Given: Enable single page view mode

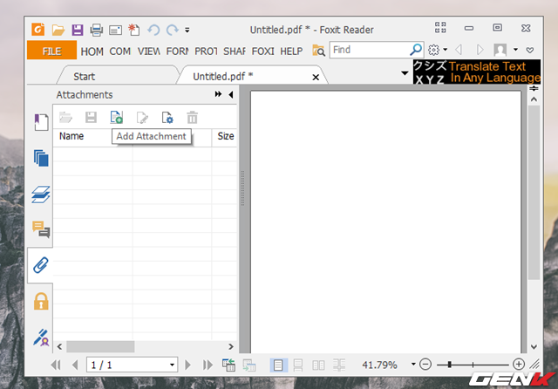Looking at the screenshot, I should click(278, 365).
